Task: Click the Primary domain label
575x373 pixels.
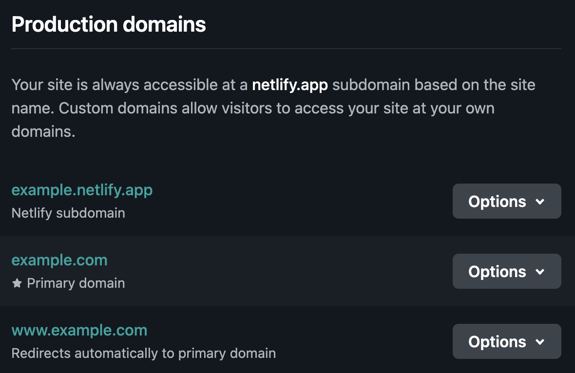Action: [76, 283]
